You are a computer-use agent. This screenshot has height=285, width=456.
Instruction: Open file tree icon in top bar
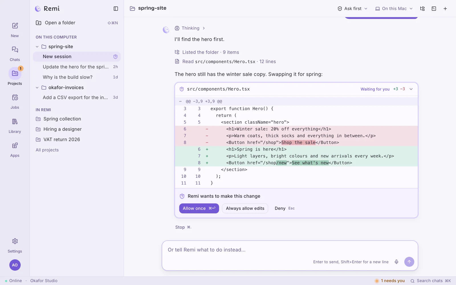coord(422,9)
